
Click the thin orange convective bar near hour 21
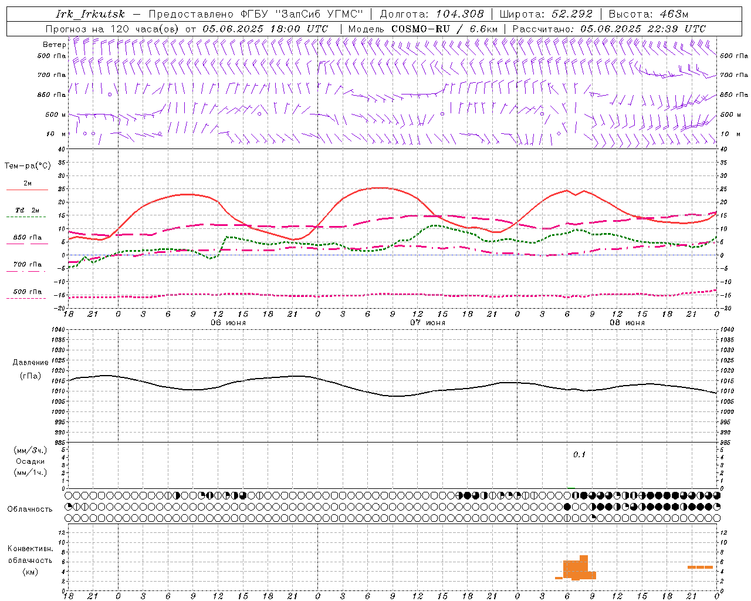pyautogui.click(x=700, y=567)
